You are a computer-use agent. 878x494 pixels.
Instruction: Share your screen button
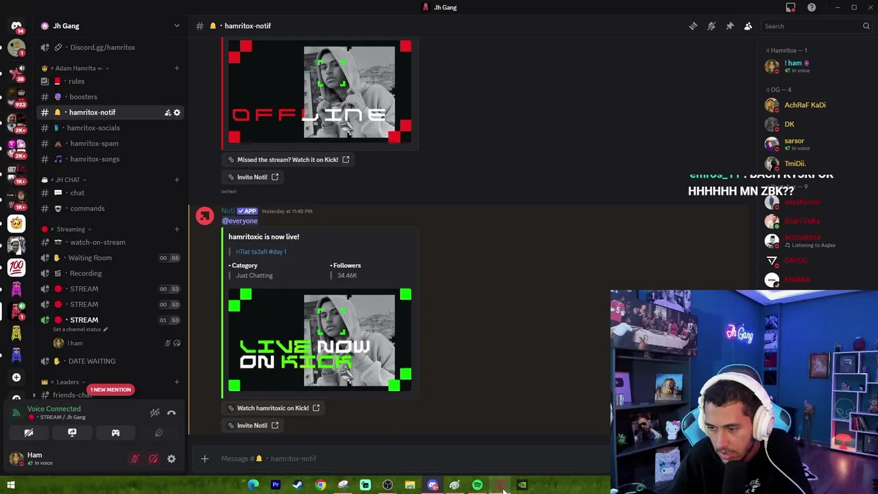click(x=72, y=433)
